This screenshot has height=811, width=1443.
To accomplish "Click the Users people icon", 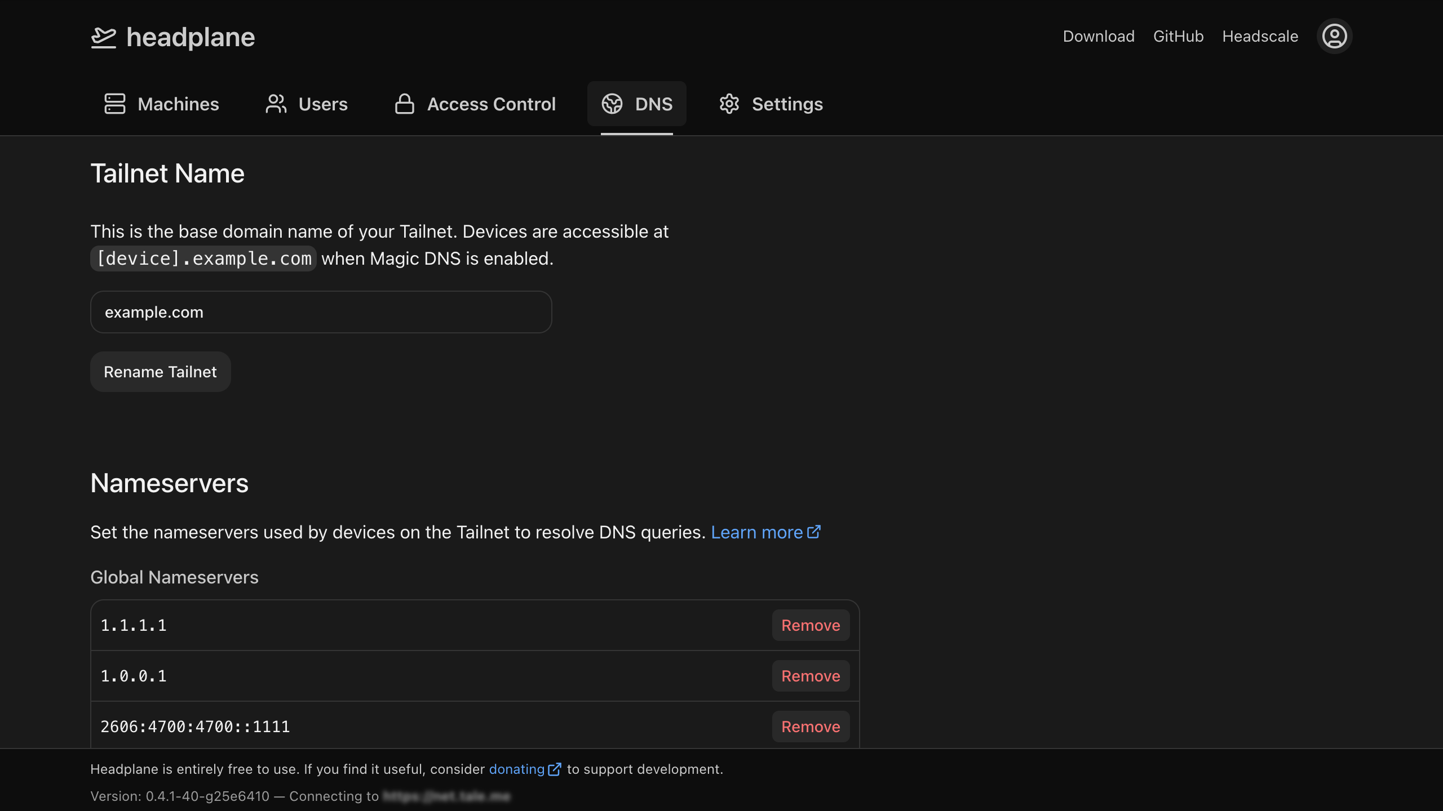I will click(x=276, y=104).
